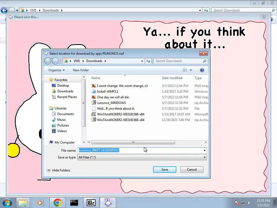Sort by Date modified column header

coord(176,78)
